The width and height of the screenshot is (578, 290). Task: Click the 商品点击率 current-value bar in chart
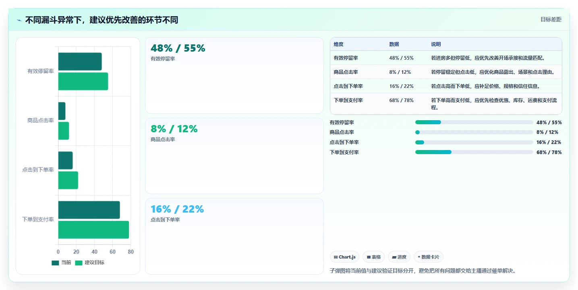click(62, 111)
